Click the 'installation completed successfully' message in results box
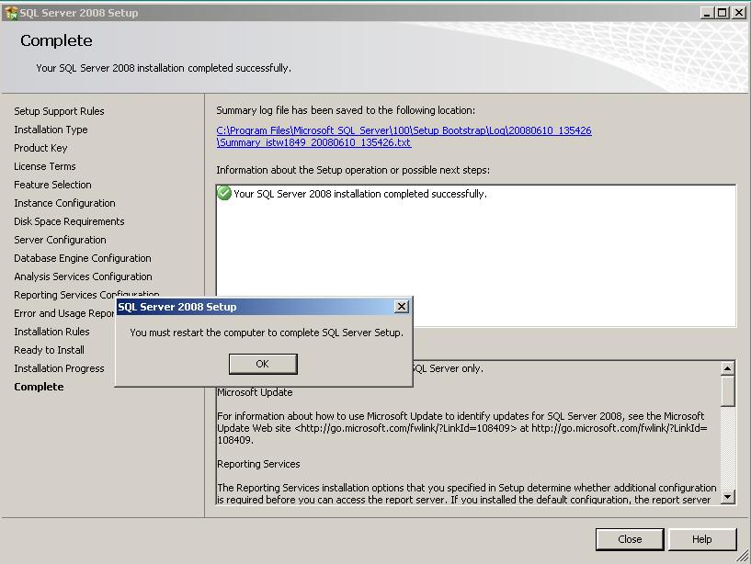 pyautogui.click(x=360, y=194)
